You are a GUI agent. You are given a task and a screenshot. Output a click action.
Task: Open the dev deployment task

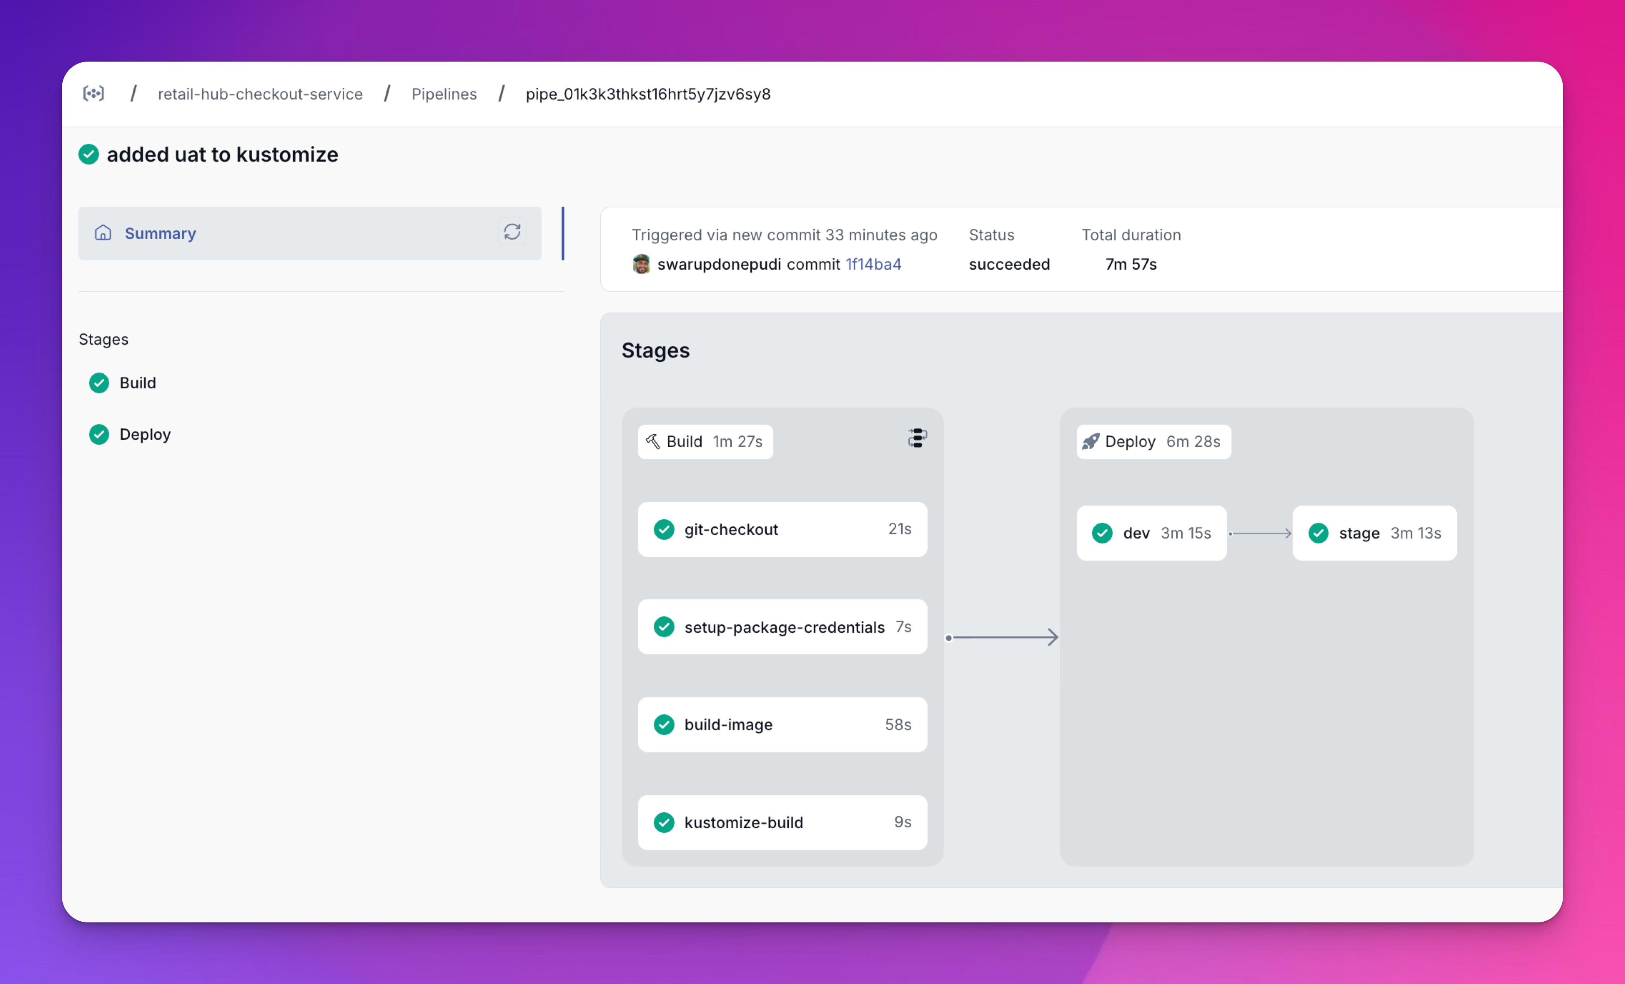[1152, 533]
